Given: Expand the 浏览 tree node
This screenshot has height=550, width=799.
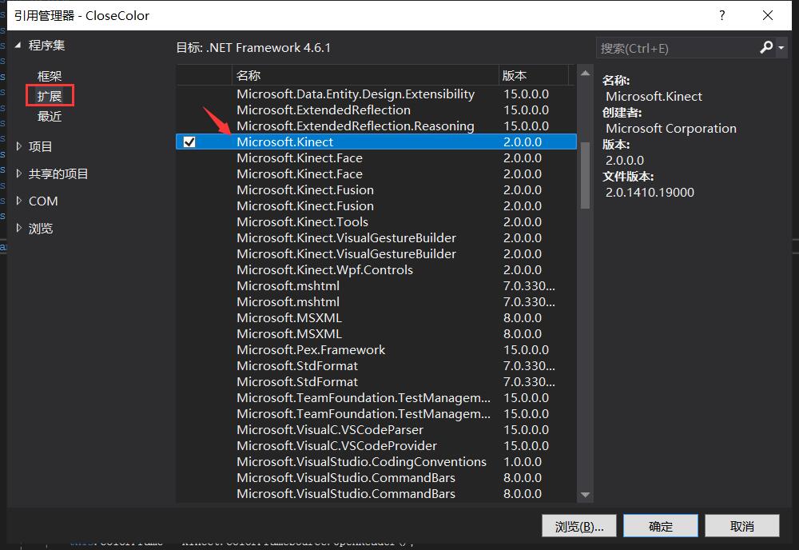Looking at the screenshot, I should 19,228.
